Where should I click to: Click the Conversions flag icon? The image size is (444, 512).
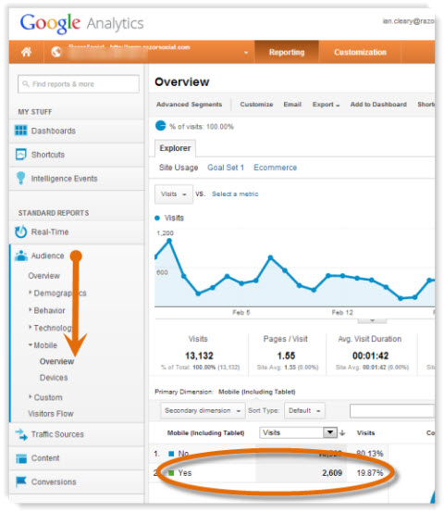[21, 481]
